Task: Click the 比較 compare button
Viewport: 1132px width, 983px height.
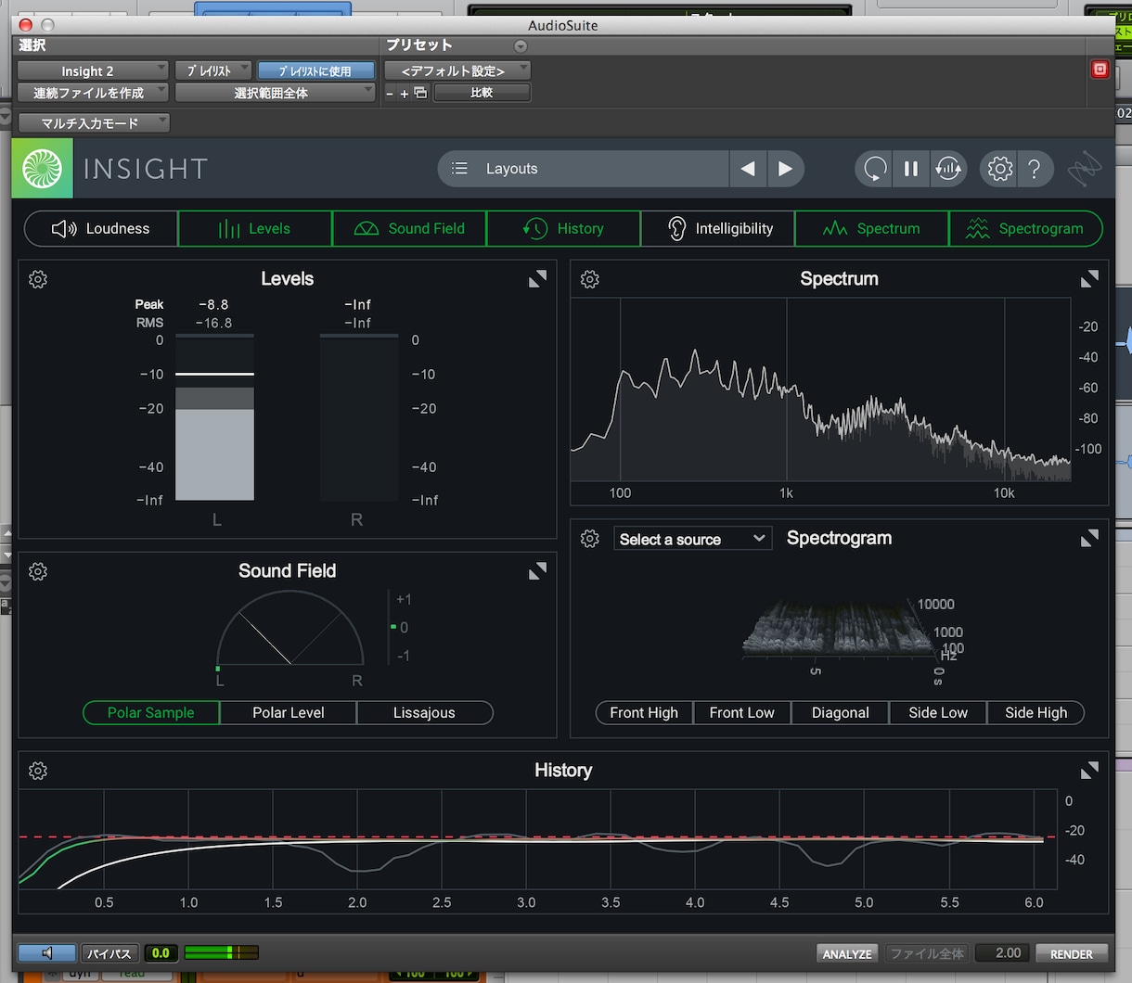Action: 482,93
